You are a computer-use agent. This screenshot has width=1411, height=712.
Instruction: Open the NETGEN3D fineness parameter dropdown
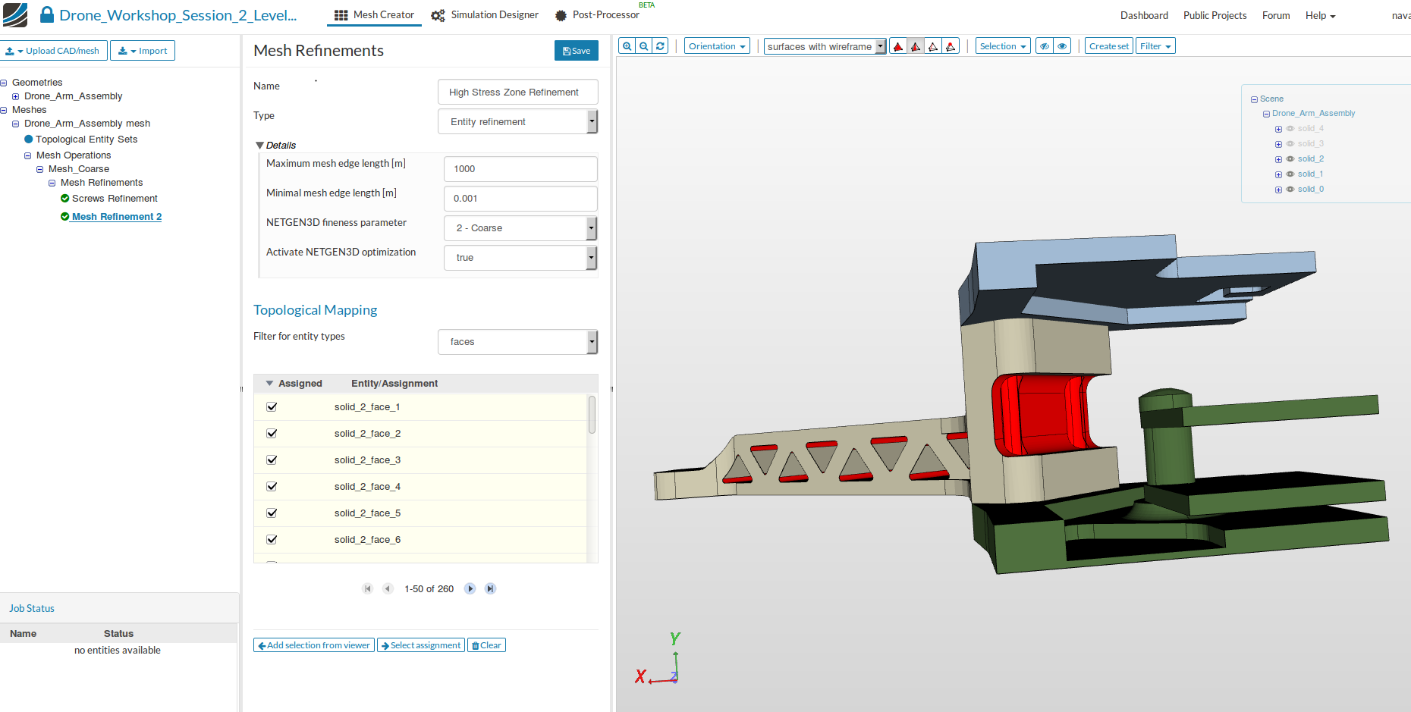[x=520, y=228]
